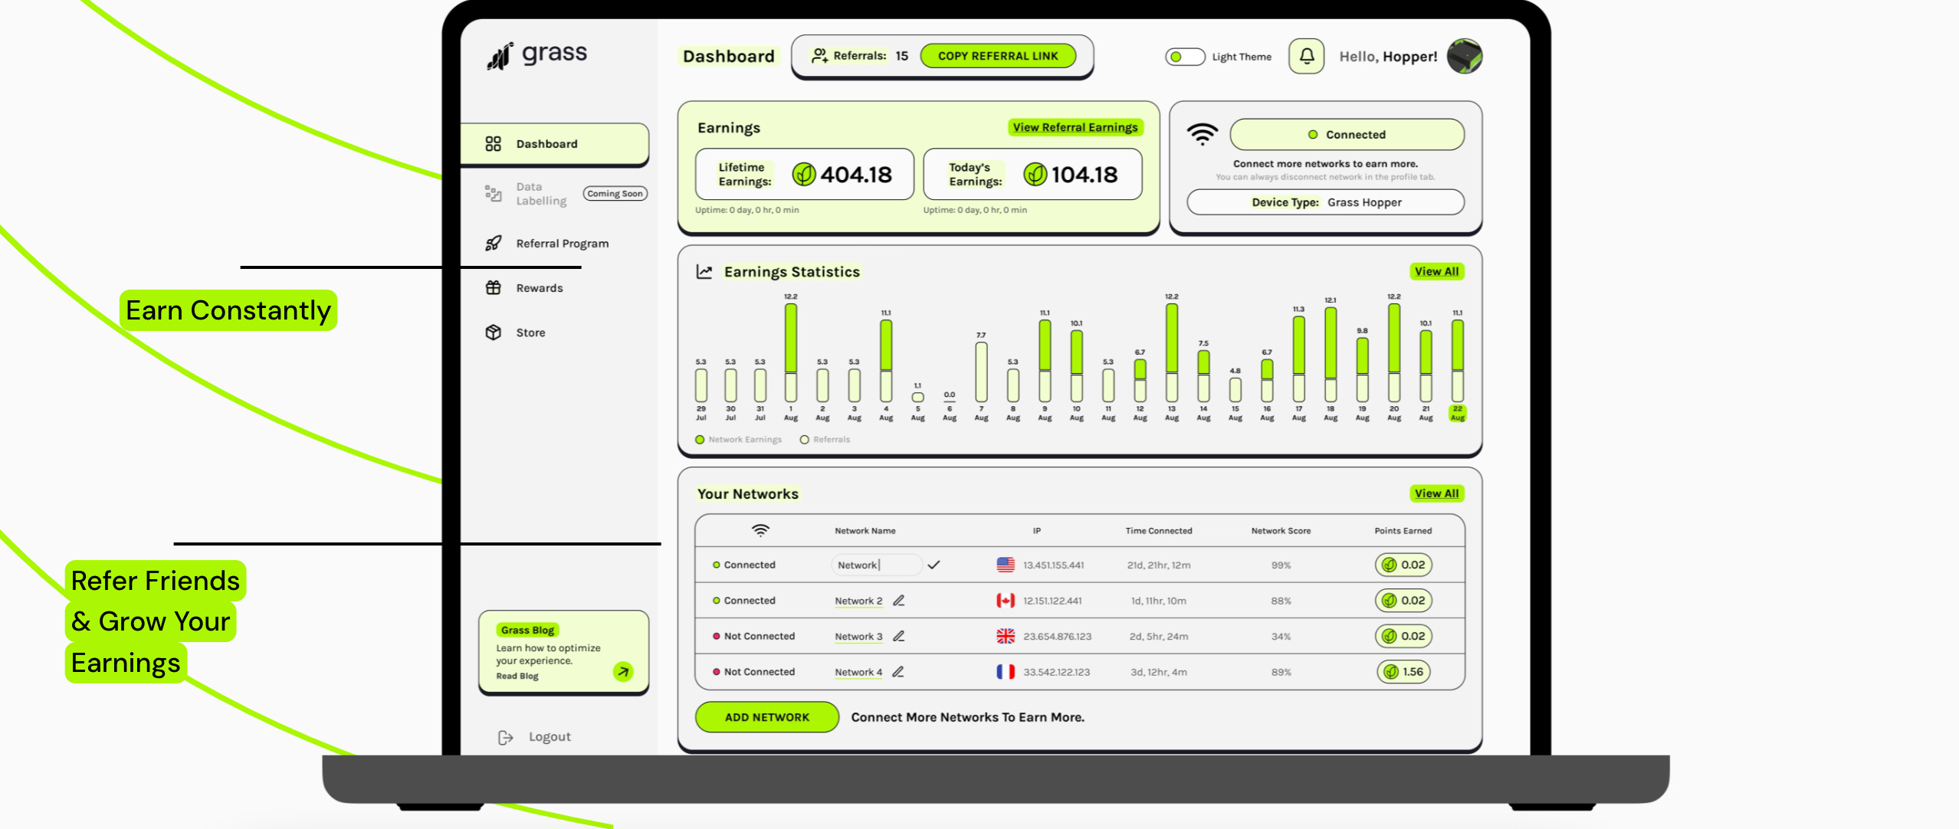The width and height of the screenshot is (1959, 829).
Task: Click the Network 2 name link
Action: 858,601
